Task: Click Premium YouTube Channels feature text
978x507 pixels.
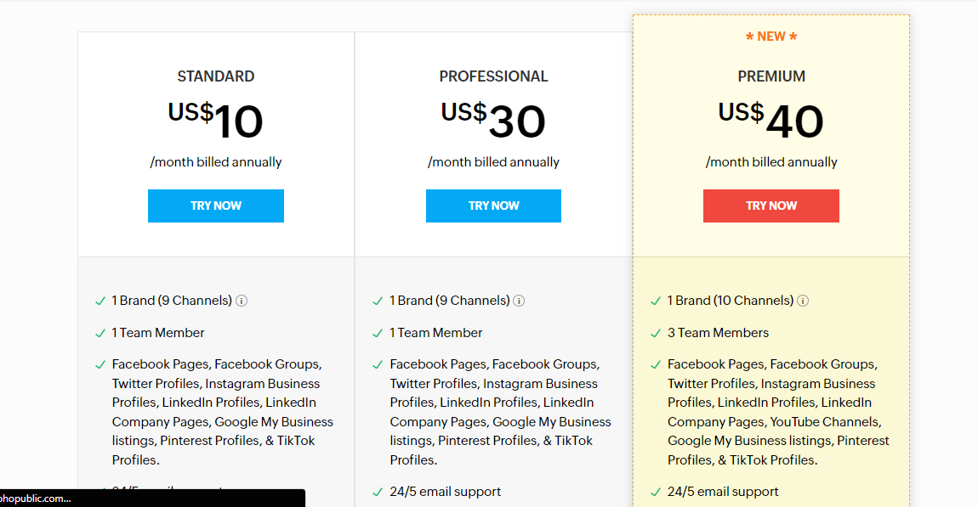Action: tap(825, 422)
